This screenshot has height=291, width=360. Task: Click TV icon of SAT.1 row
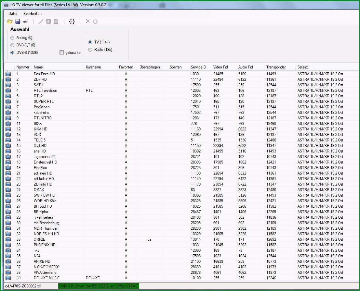pyautogui.click(x=8, y=85)
